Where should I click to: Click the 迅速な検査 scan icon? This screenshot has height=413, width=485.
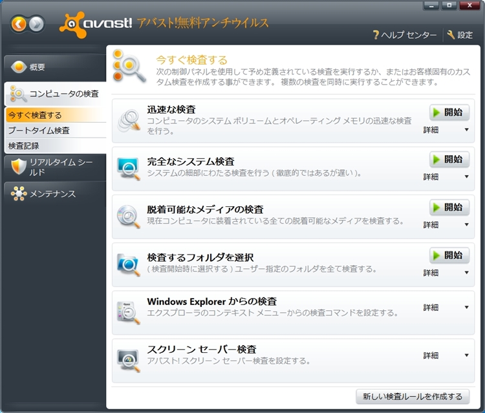129,120
